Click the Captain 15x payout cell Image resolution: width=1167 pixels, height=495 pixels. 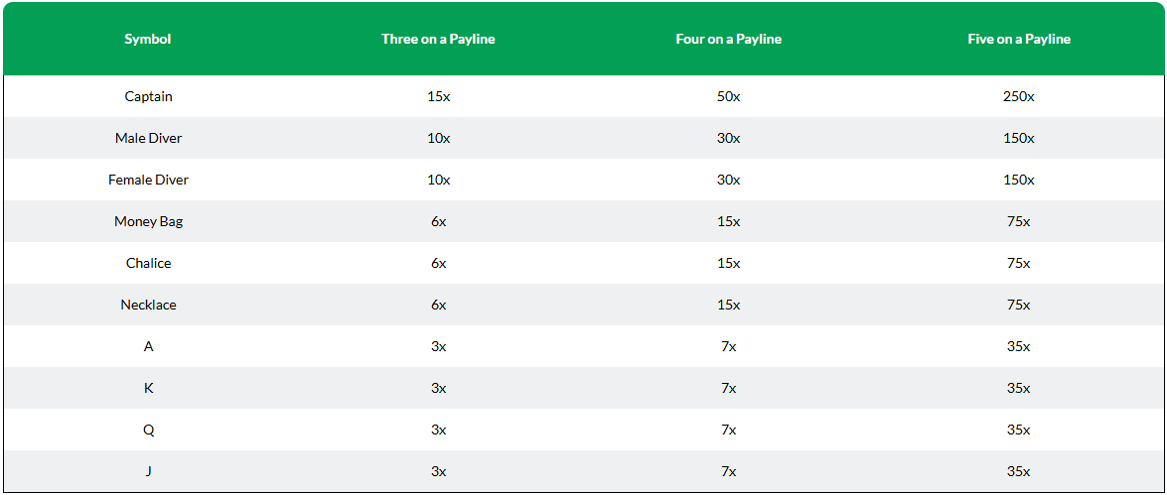[438, 96]
